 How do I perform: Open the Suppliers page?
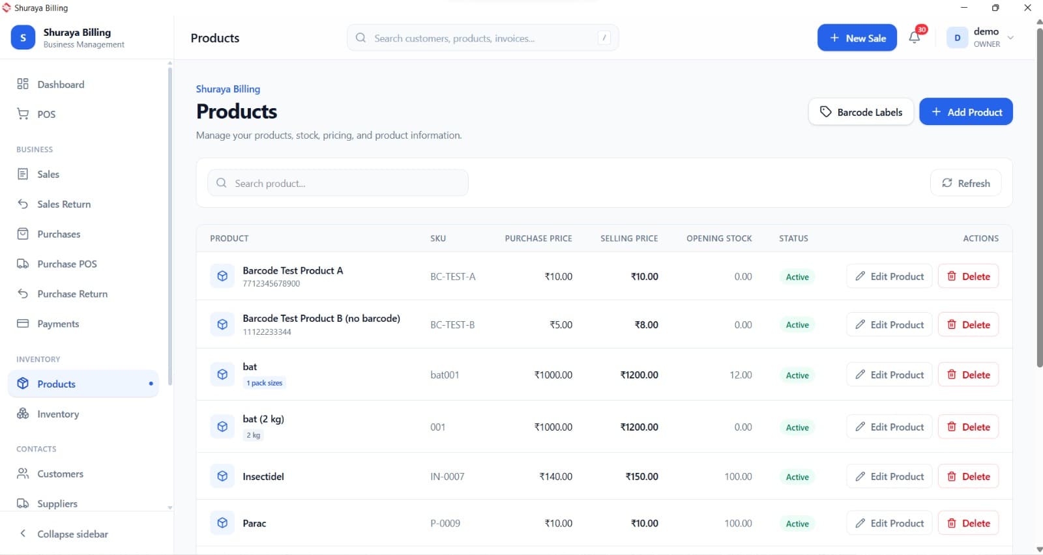pyautogui.click(x=84, y=504)
